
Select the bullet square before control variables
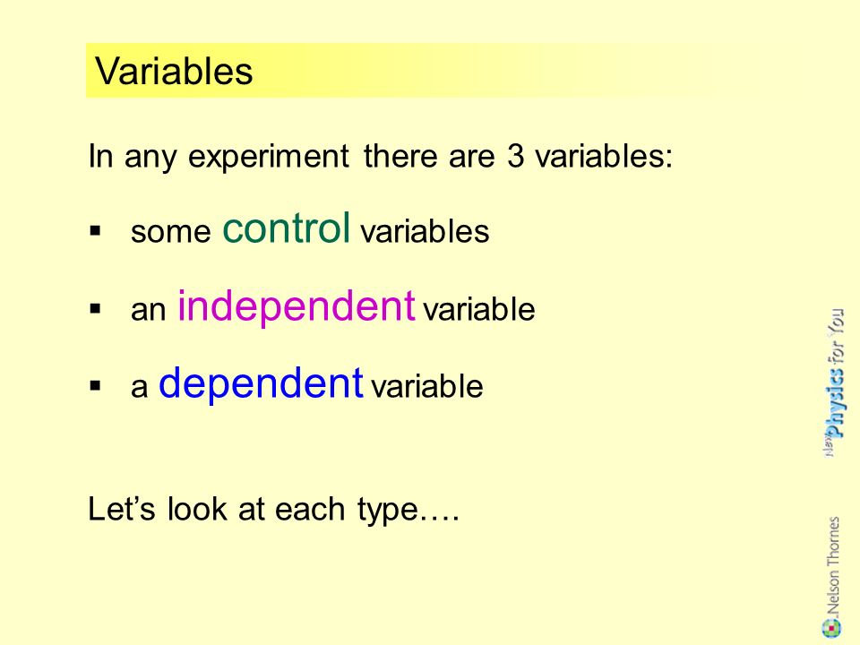click(96, 231)
